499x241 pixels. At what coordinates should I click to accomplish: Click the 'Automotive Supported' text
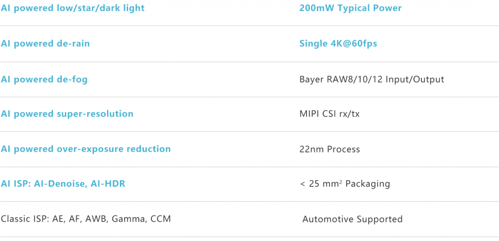[352, 219]
